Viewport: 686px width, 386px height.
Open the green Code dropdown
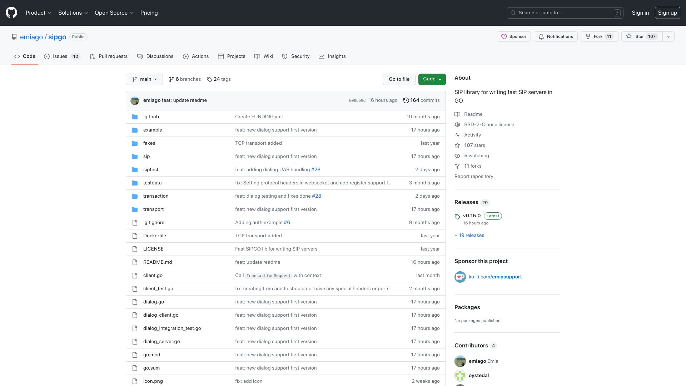pos(432,79)
